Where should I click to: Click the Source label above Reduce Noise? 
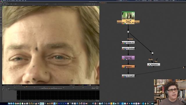pyautogui.click(x=130, y=39)
